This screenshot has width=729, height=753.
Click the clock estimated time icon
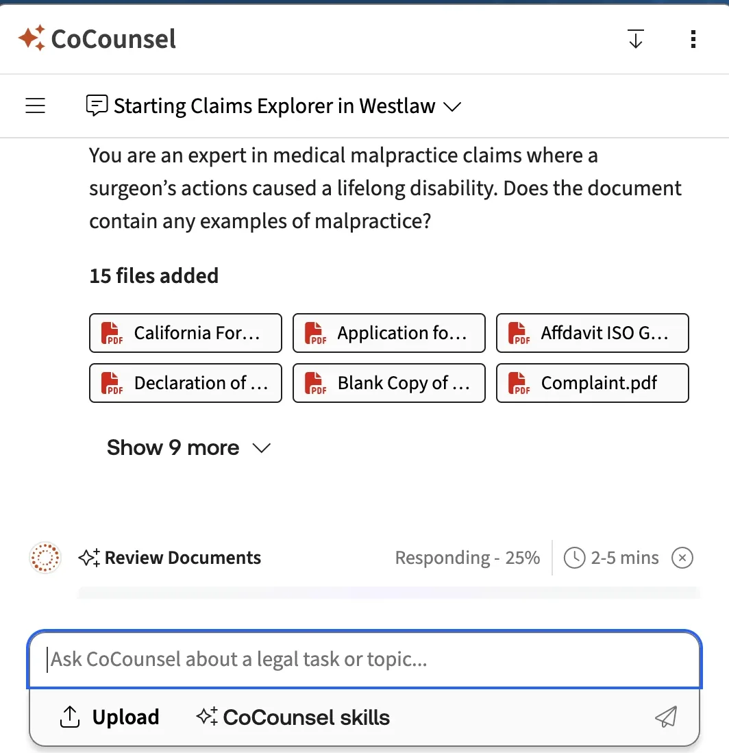coord(573,558)
